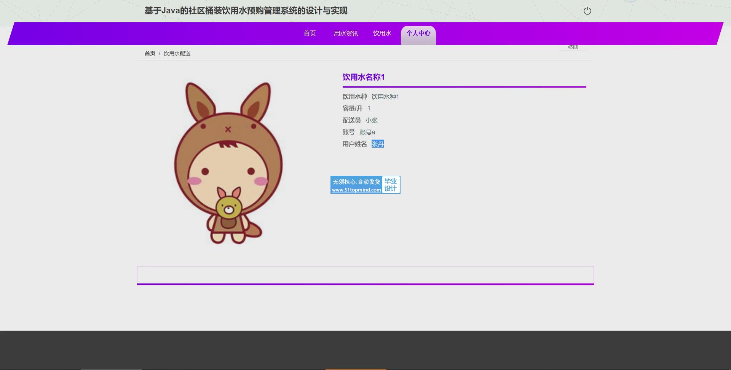Click the 饮用水配送 breadcrumb item
The height and width of the screenshot is (370, 731).
[x=177, y=54]
